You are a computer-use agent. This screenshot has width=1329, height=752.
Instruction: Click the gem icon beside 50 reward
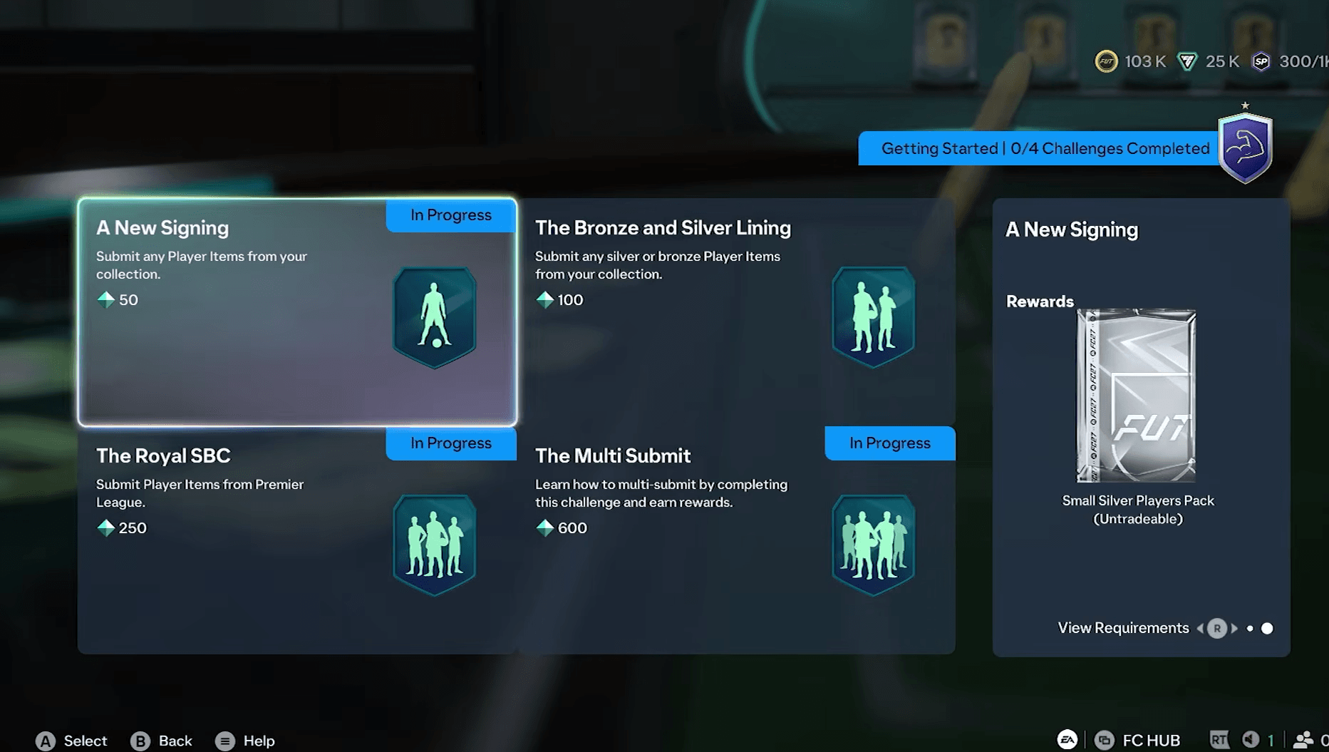point(105,299)
